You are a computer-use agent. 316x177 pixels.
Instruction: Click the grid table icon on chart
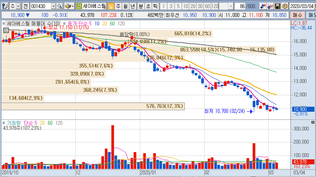click(x=6, y=30)
